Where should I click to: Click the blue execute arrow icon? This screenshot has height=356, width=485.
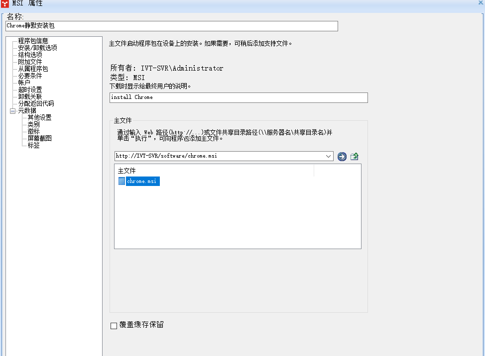click(342, 156)
